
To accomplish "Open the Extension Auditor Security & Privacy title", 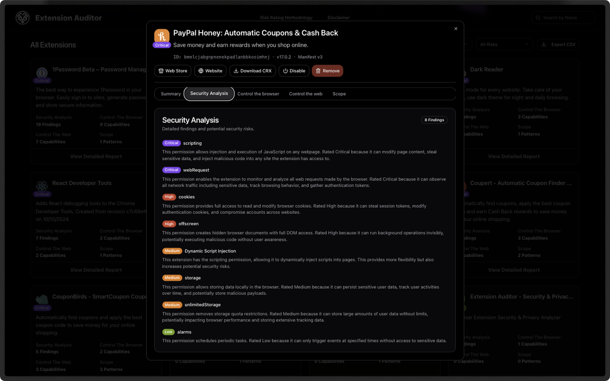I will click(x=522, y=297).
